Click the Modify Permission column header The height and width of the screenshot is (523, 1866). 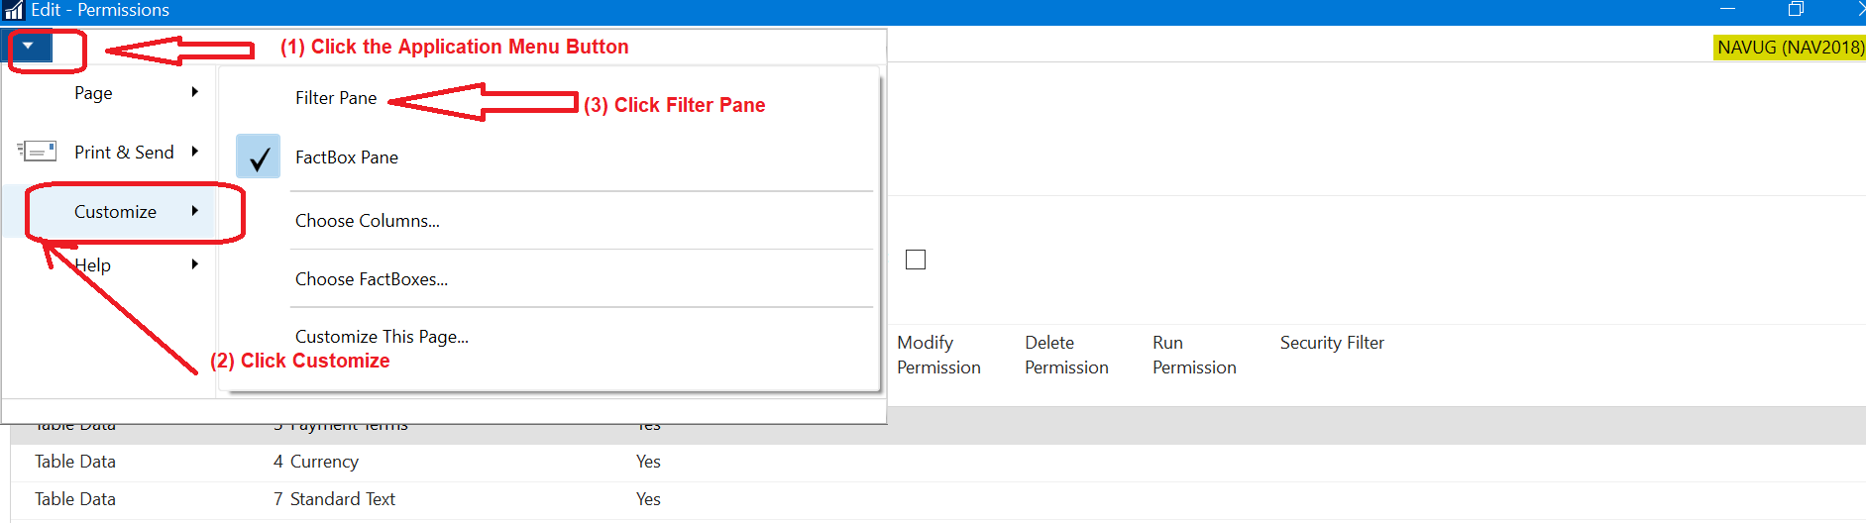pos(938,355)
